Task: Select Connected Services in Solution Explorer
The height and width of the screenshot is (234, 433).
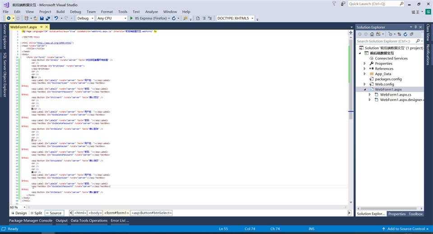Action: click(x=391, y=58)
